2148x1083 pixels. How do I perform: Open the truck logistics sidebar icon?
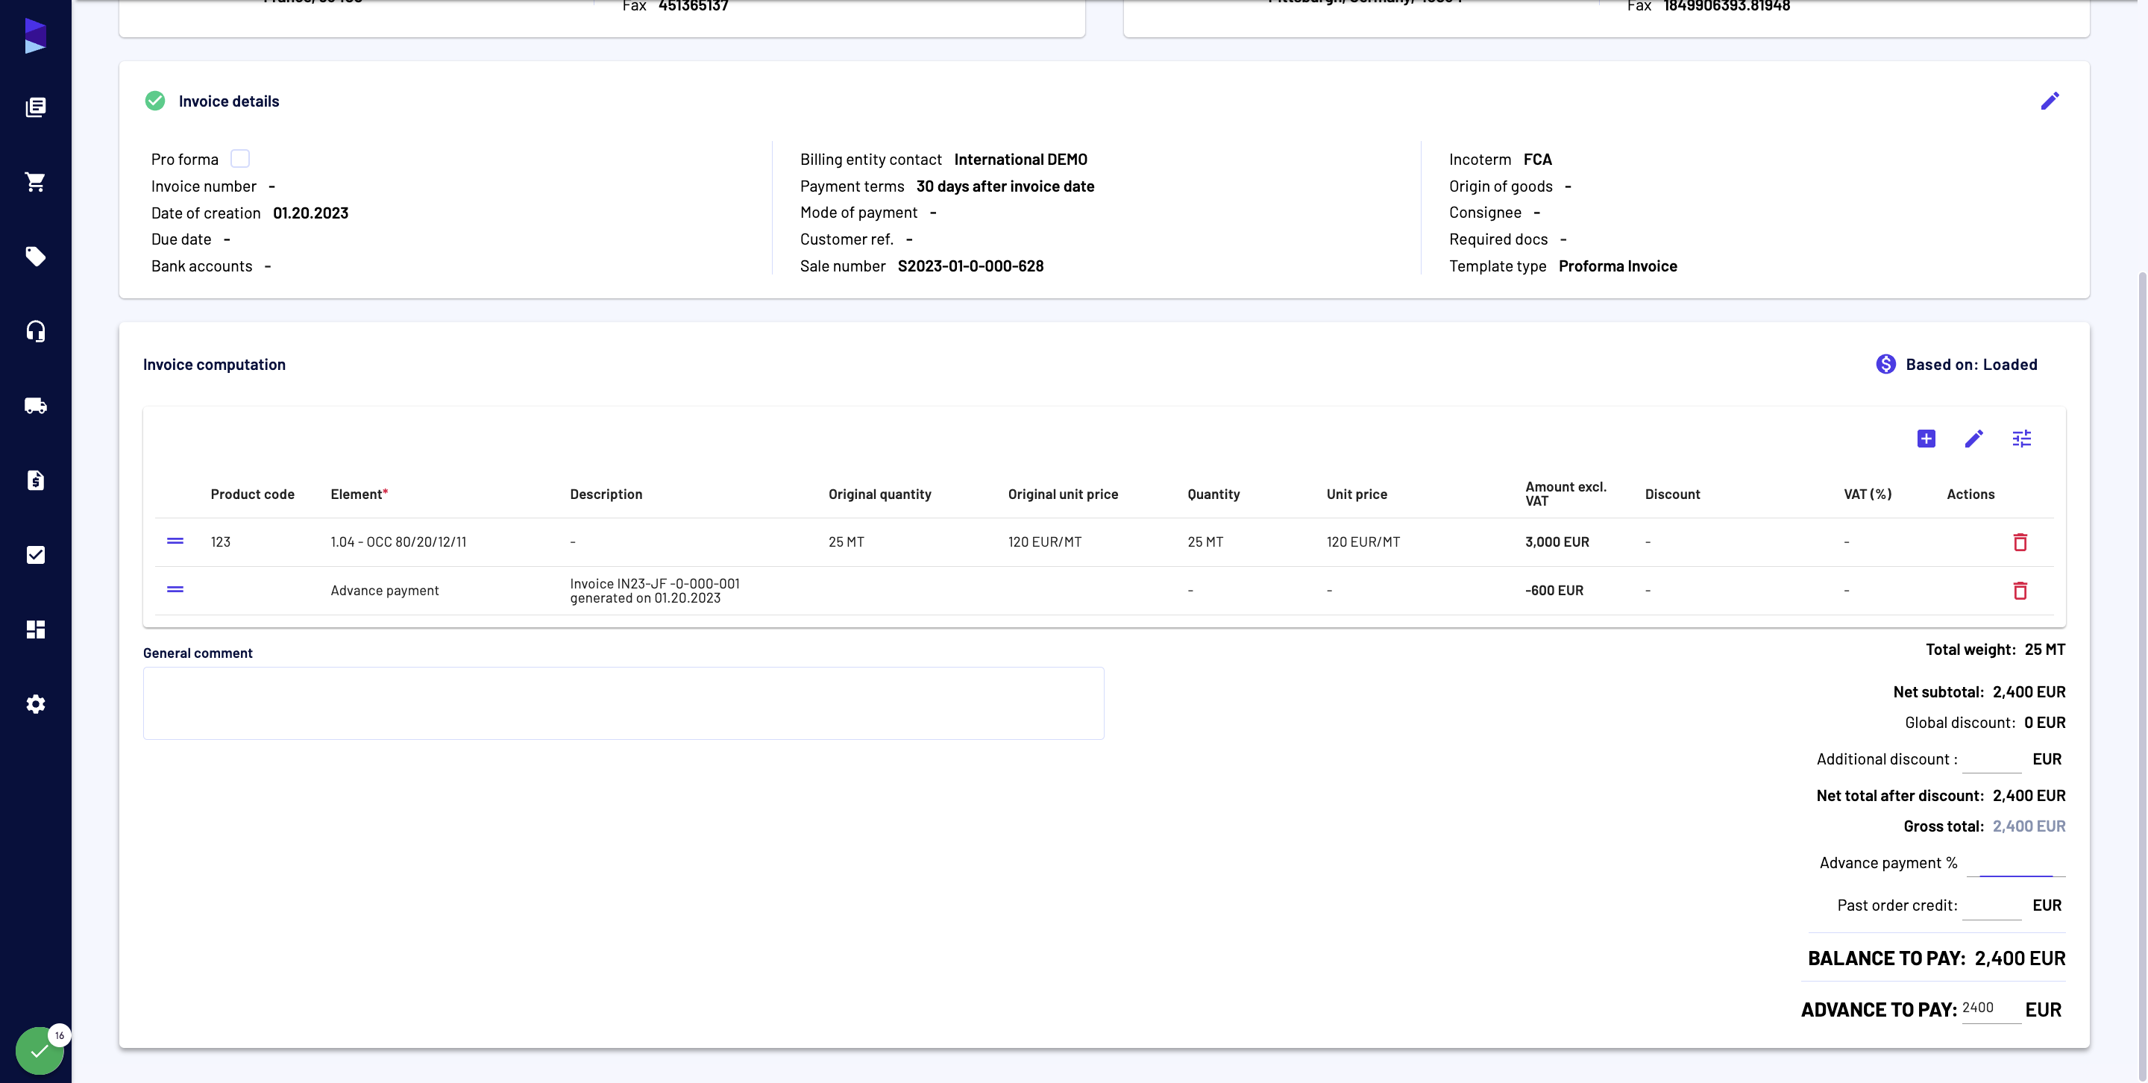(35, 405)
